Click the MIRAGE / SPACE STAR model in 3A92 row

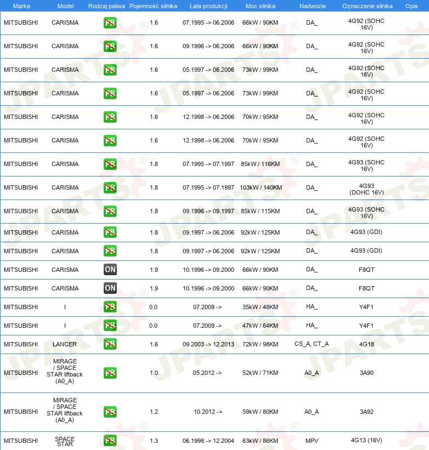[65, 410]
